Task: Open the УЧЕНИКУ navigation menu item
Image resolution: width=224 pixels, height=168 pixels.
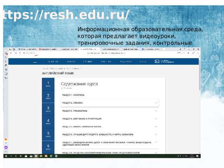Action: coord(88,62)
